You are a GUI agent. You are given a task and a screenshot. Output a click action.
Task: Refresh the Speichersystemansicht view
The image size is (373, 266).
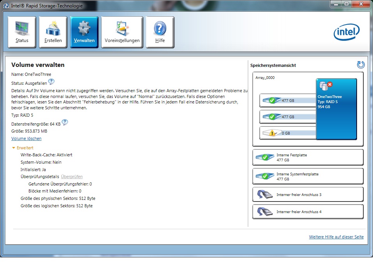click(361, 65)
